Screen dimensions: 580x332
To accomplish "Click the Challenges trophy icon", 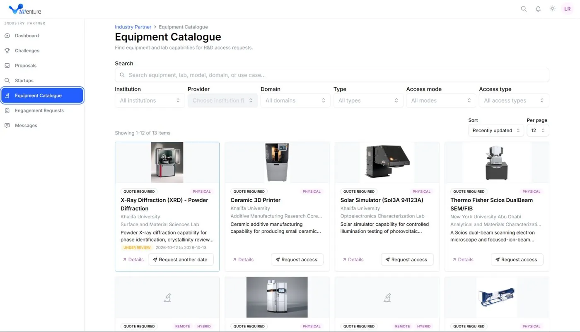I will coord(7,50).
